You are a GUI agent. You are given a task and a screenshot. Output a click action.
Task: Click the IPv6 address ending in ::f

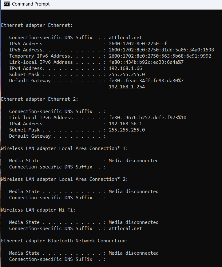tap(138, 44)
